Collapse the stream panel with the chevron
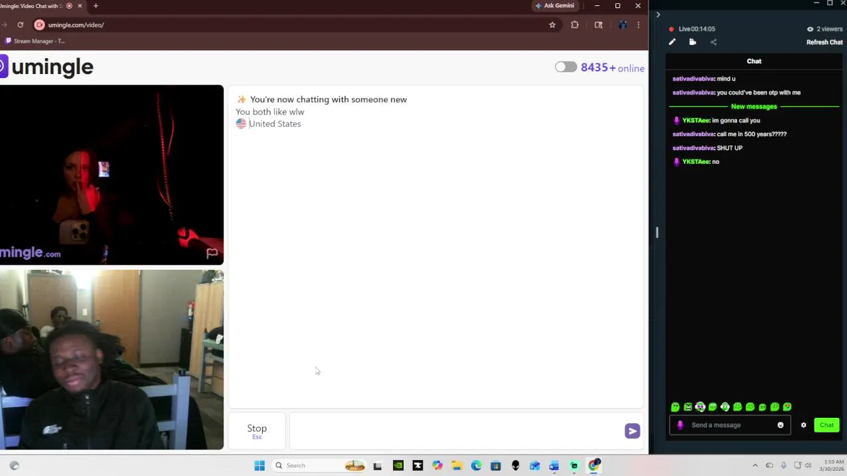The image size is (847, 476). point(658,15)
